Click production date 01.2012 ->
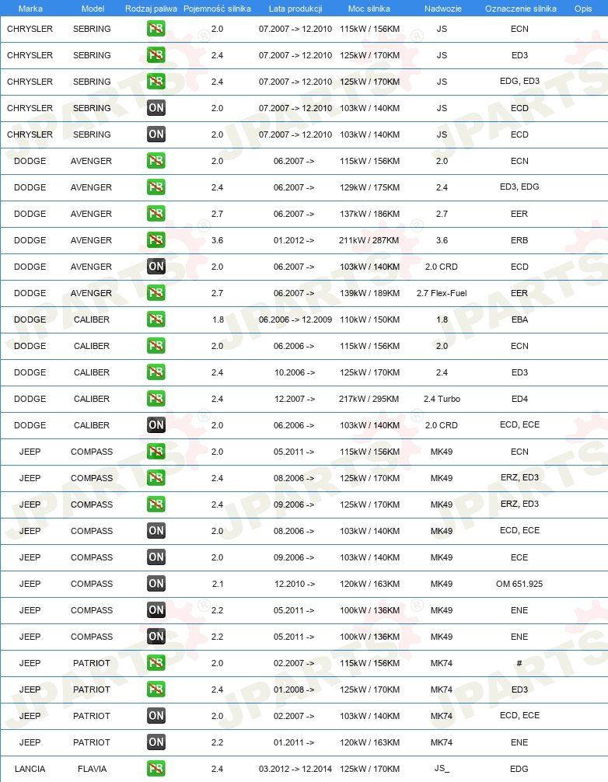 294,240
